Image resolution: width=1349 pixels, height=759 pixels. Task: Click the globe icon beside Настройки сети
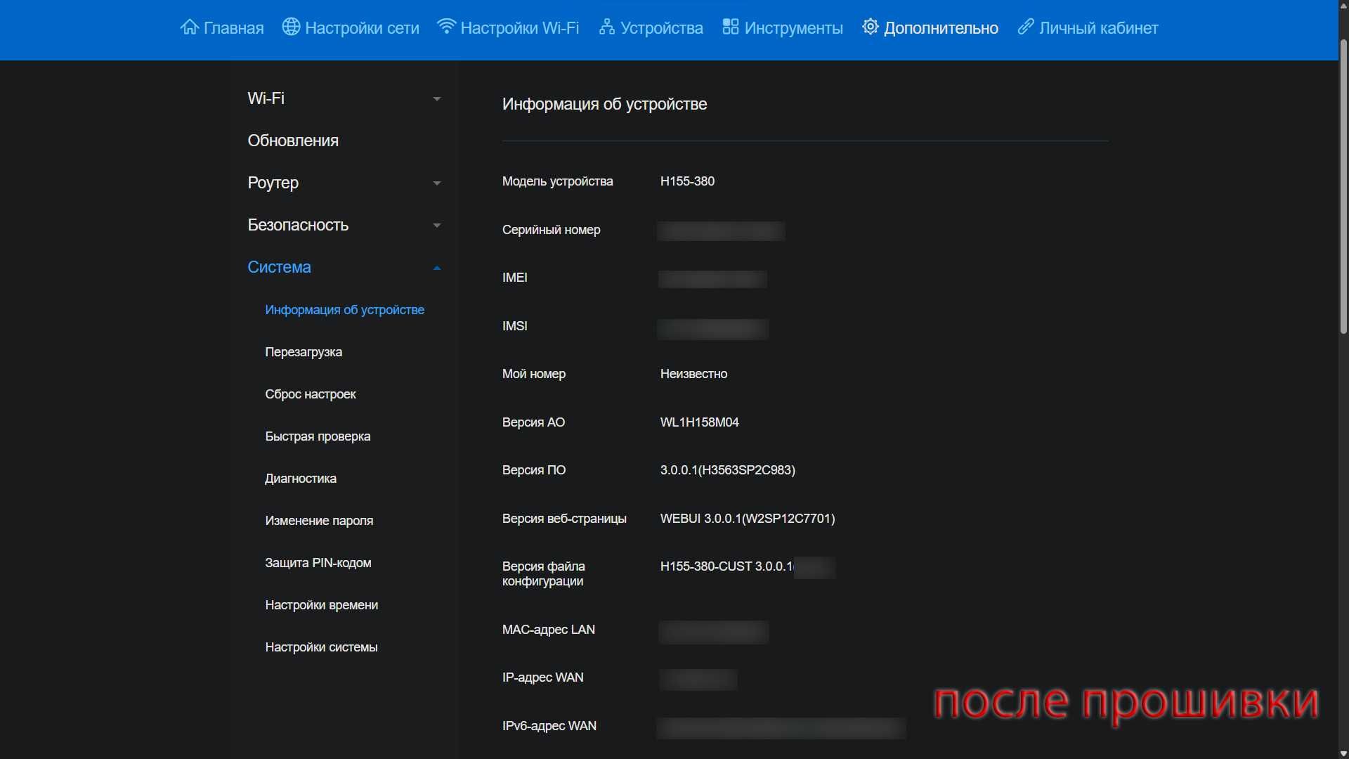[291, 27]
